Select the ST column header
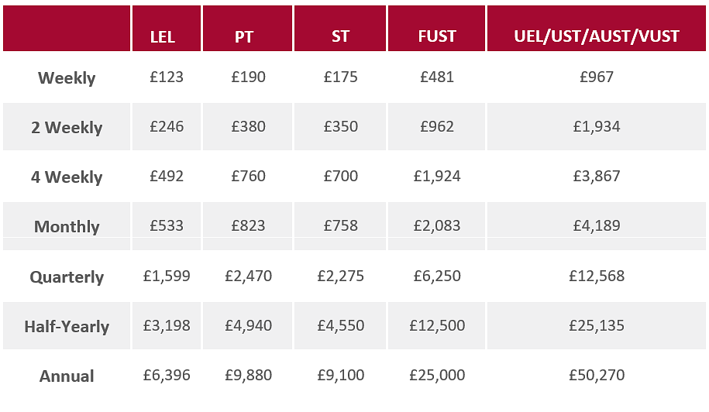This screenshot has height=412, width=709. pyautogui.click(x=340, y=36)
